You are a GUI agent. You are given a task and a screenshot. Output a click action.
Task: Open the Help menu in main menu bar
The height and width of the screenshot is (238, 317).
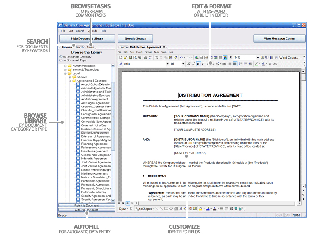tap(103, 31)
